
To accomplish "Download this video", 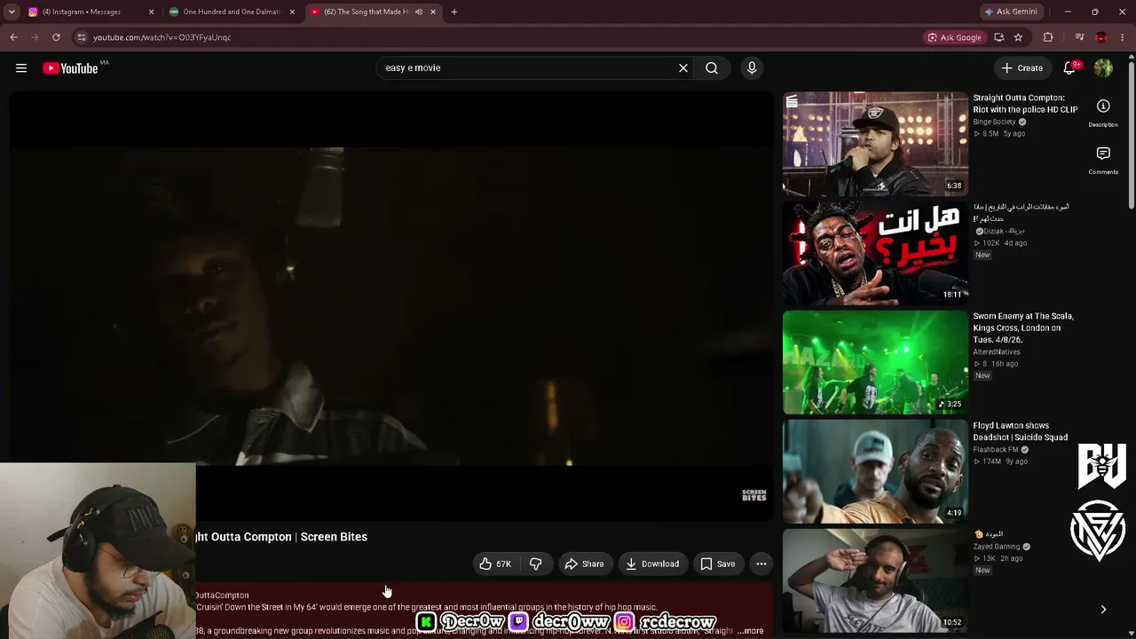I will point(652,564).
